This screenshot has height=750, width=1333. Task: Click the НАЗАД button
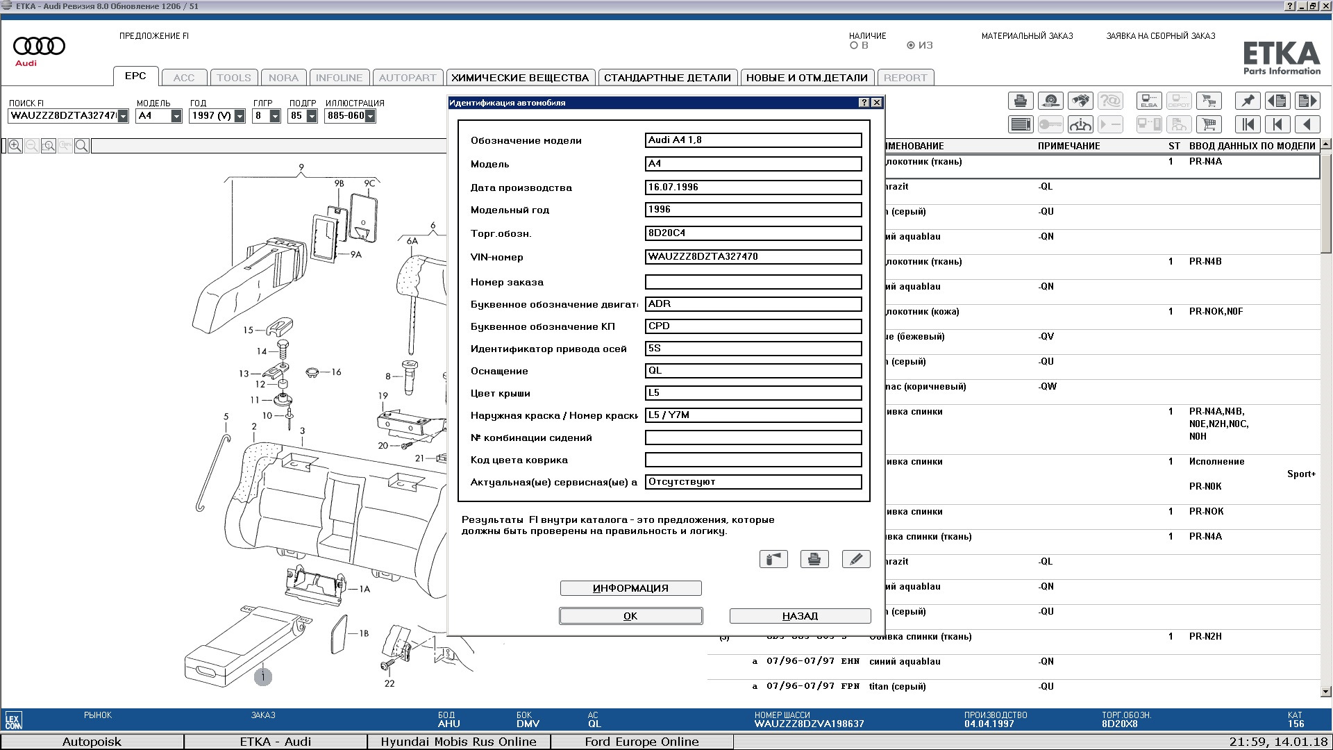[x=800, y=616]
